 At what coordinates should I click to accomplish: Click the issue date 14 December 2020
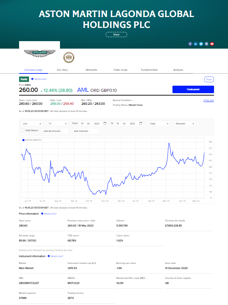[177, 268]
